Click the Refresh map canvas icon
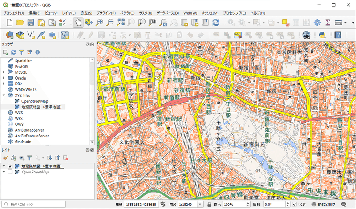 (216, 22)
